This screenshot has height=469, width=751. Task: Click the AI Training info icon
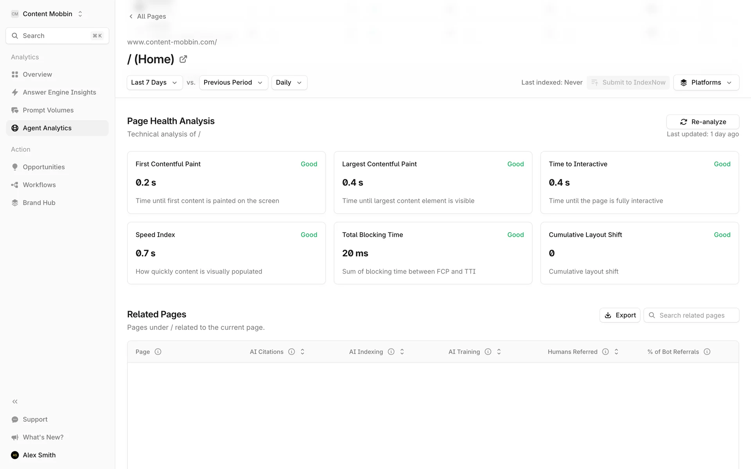pos(488,352)
